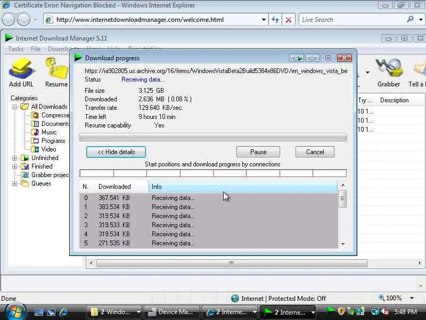Image resolution: width=426 pixels, height=320 pixels.
Task: Open the File menu in IDM
Action: (x=36, y=49)
